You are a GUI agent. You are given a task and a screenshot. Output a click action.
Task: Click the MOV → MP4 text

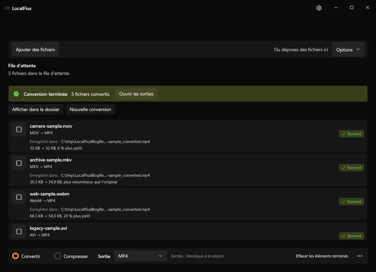[41, 133]
